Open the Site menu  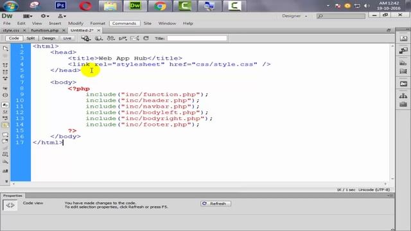147,23
